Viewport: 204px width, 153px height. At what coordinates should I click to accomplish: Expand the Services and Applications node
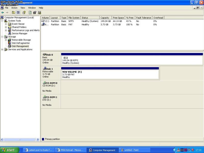[x=2, y=49]
